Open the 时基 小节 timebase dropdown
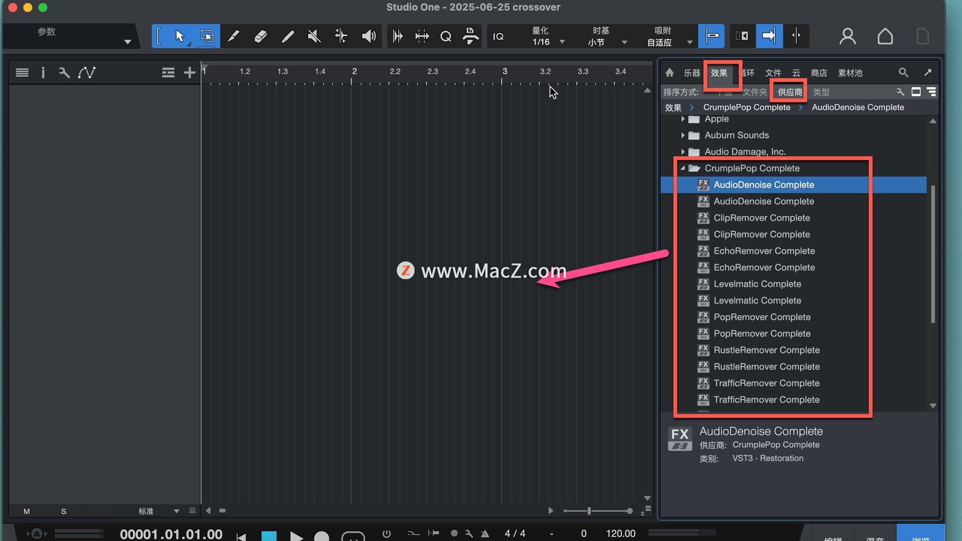 (606, 37)
